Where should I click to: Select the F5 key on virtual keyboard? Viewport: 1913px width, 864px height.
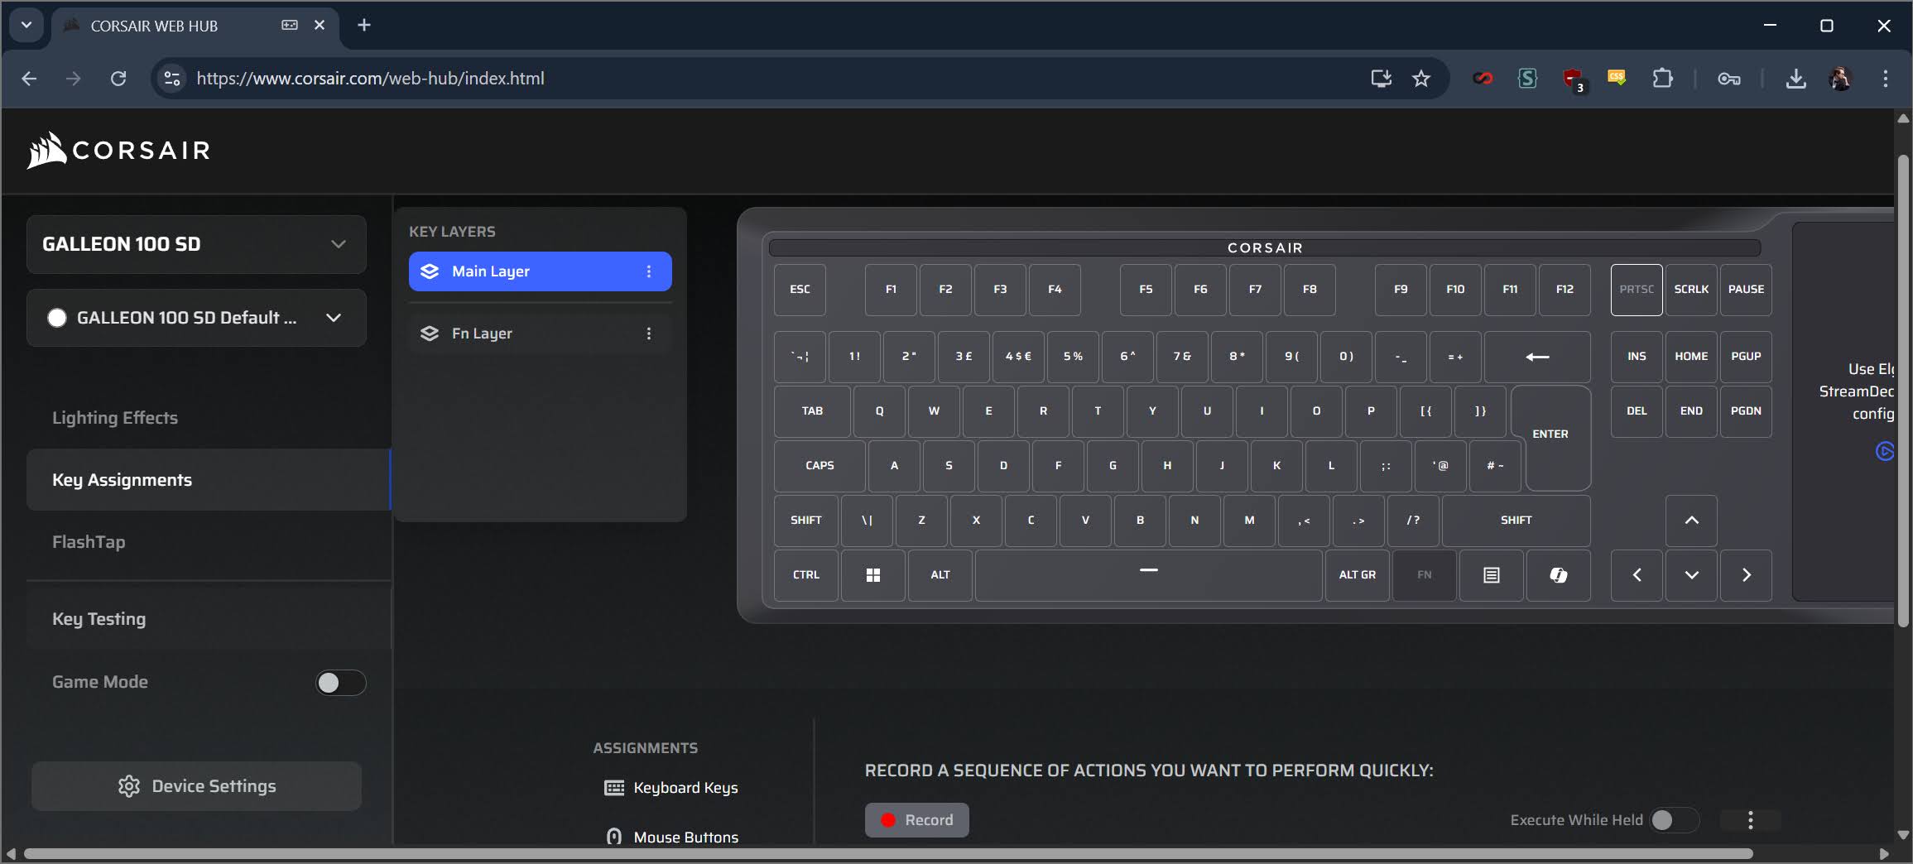[x=1146, y=290]
